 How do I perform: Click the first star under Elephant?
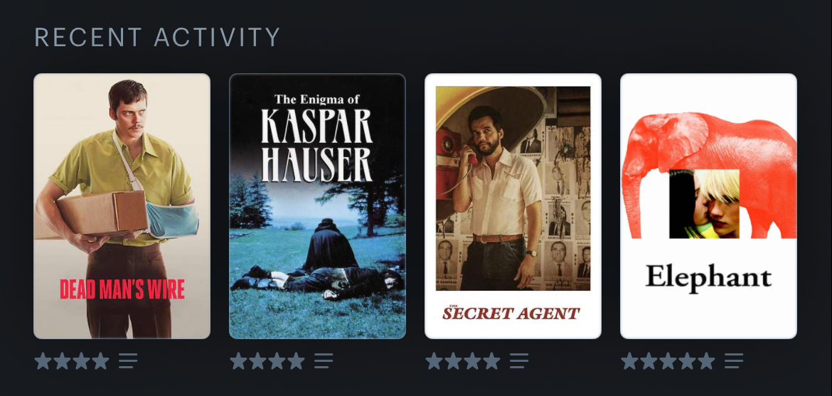[x=629, y=361]
